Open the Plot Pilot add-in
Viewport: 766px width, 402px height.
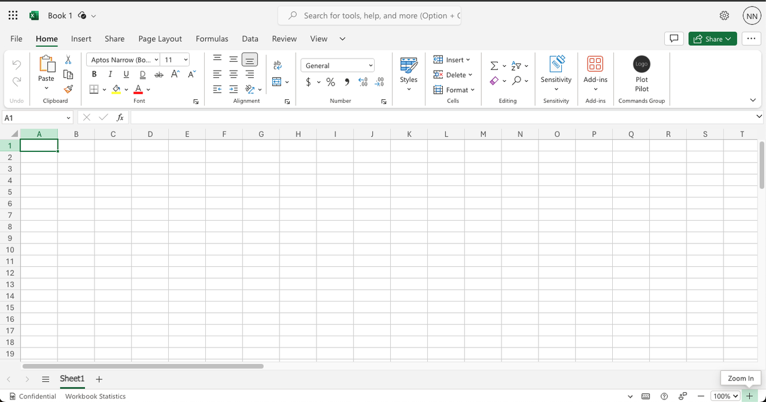(x=642, y=74)
